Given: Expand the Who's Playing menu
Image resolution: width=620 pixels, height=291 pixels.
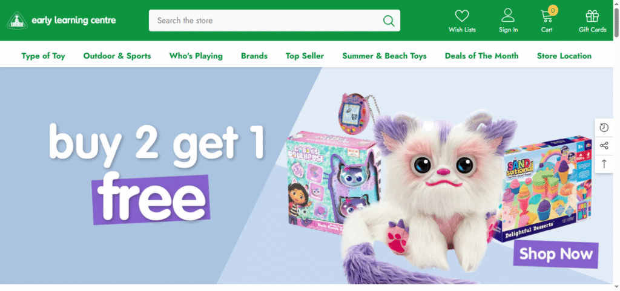Looking at the screenshot, I should (196, 56).
